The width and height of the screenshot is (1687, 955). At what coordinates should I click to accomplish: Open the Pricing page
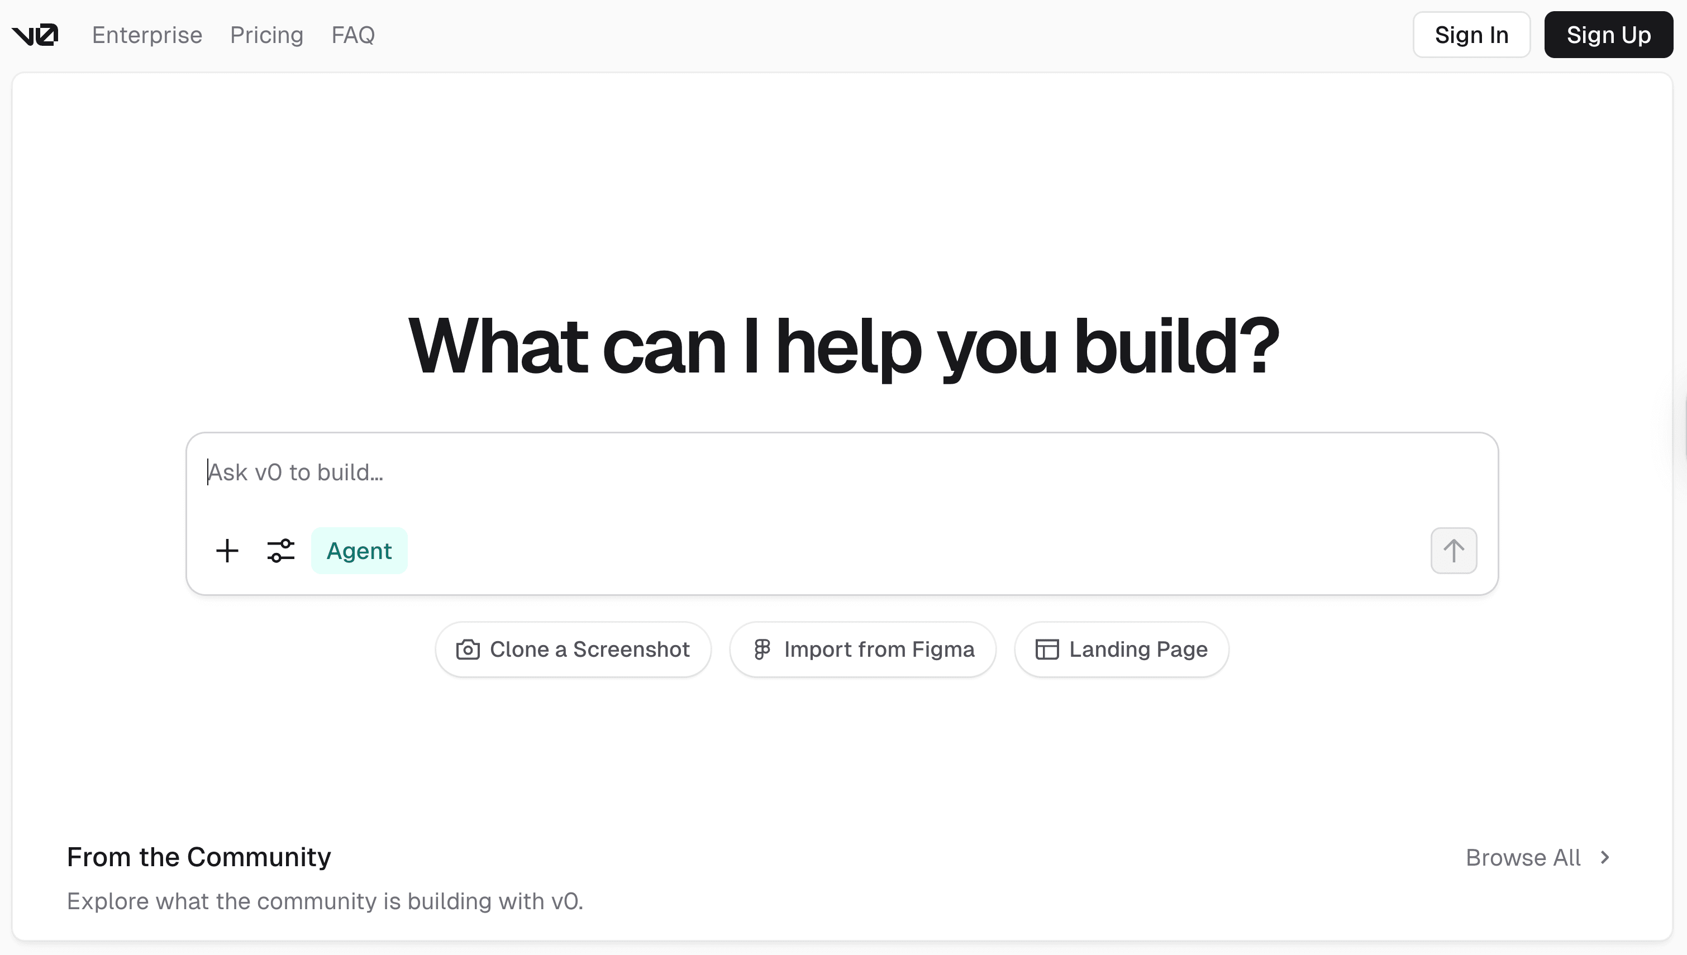tap(266, 35)
